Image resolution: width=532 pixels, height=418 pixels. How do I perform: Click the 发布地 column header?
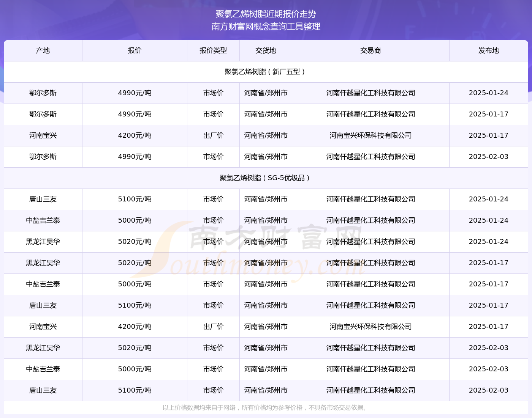488,50
